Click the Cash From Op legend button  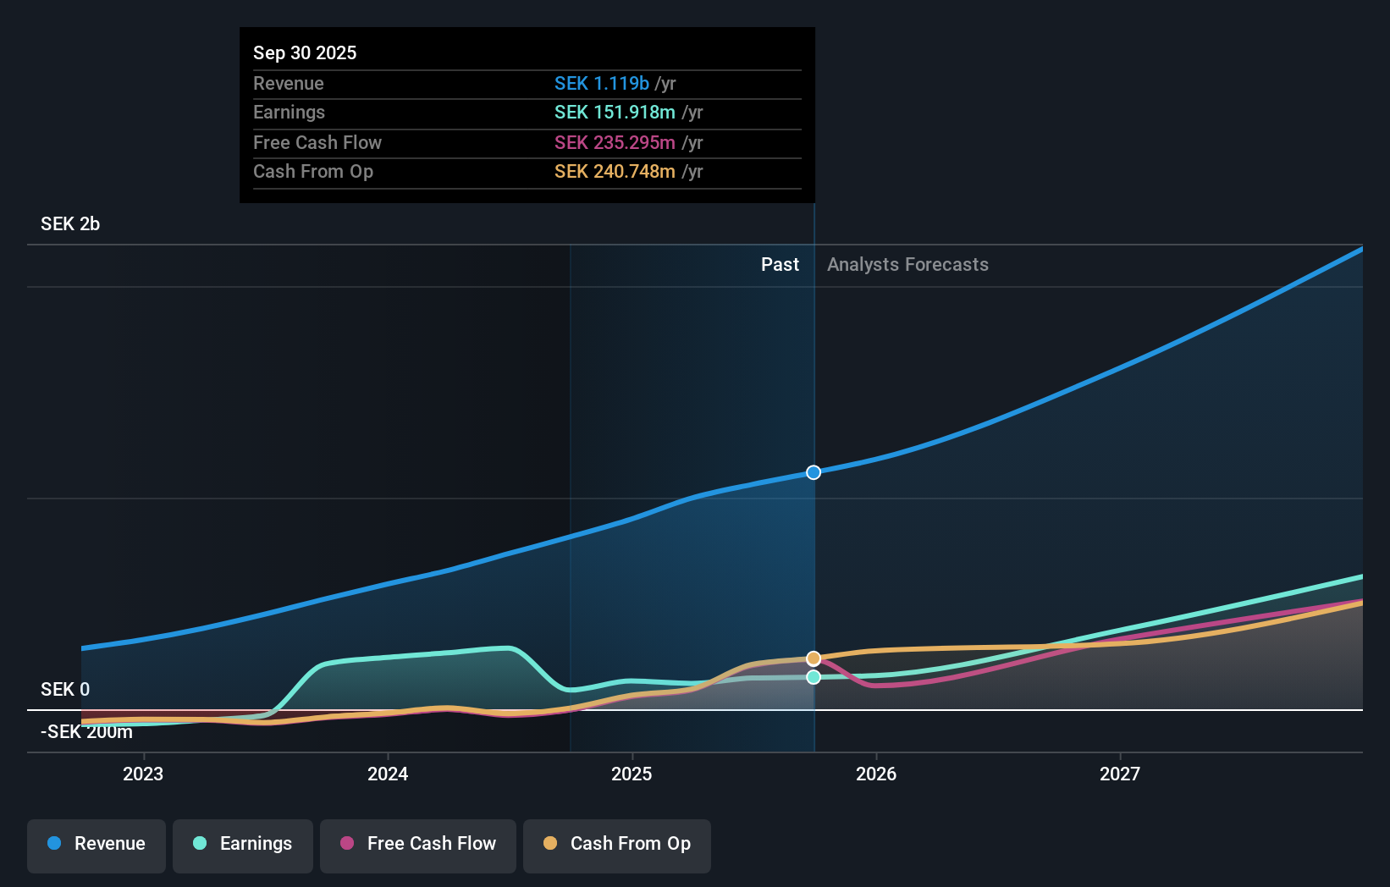click(616, 846)
